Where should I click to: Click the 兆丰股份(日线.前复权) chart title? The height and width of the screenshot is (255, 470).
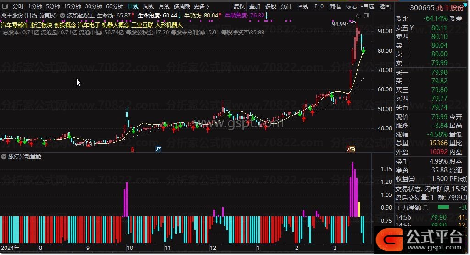point(29,15)
